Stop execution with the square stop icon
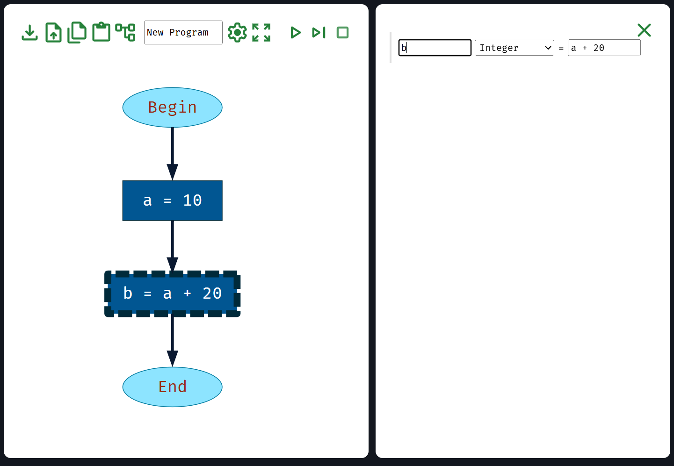 [343, 33]
